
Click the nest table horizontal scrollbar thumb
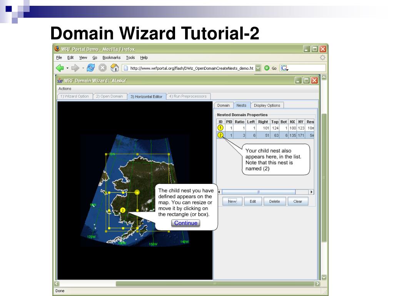(259, 192)
